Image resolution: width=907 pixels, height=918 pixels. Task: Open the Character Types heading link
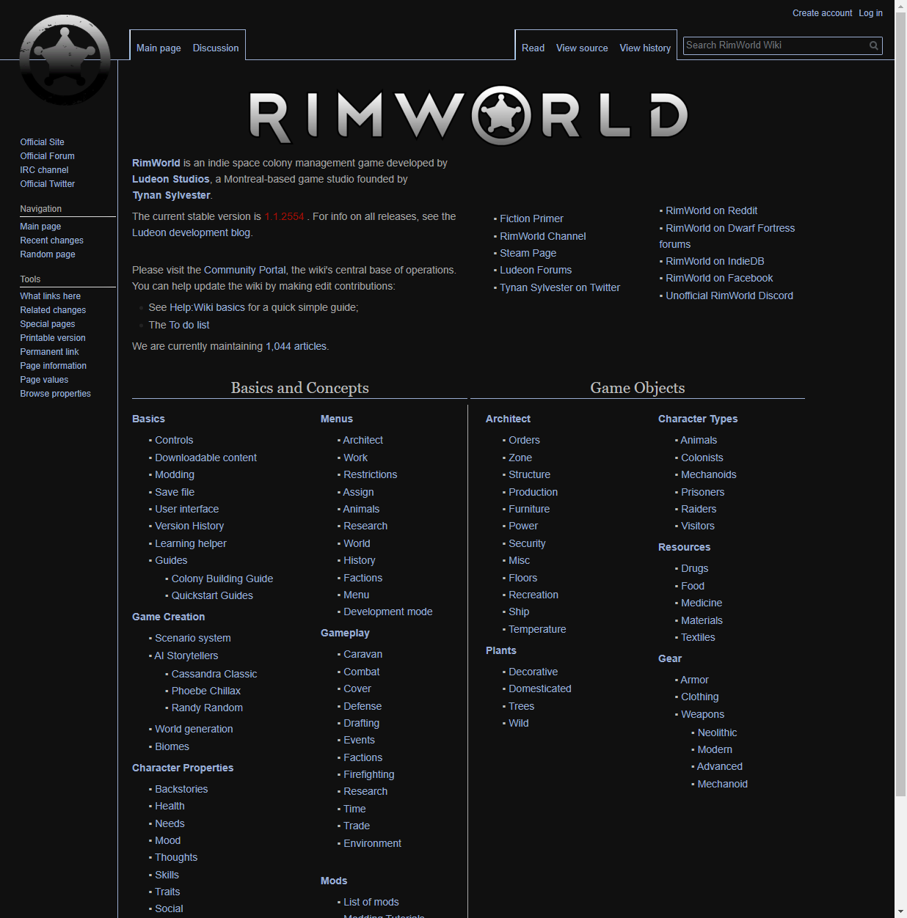(x=698, y=419)
